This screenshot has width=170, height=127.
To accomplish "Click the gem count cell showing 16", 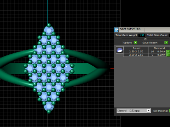I will 152,52.
